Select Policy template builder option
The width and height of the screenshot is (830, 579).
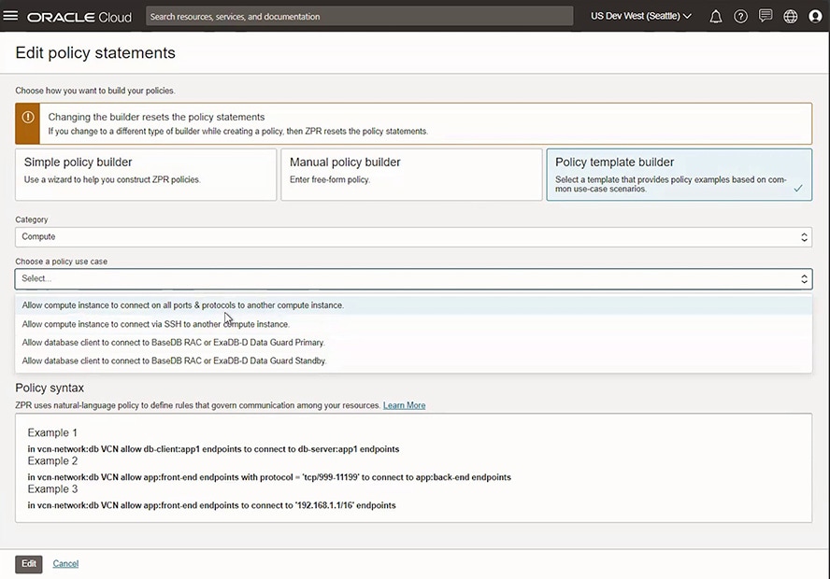tap(679, 174)
